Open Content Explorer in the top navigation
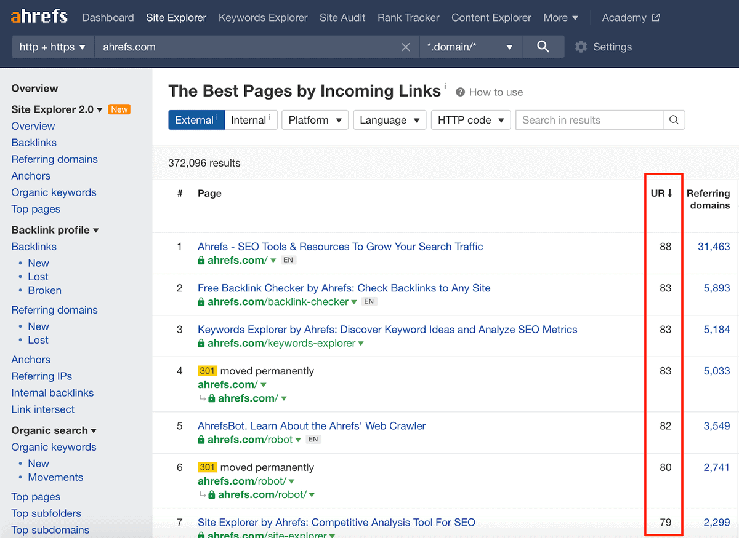The width and height of the screenshot is (739, 538). (x=491, y=17)
